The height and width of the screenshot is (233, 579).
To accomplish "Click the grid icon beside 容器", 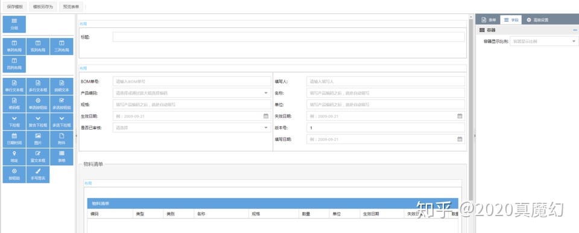I will (x=482, y=30).
